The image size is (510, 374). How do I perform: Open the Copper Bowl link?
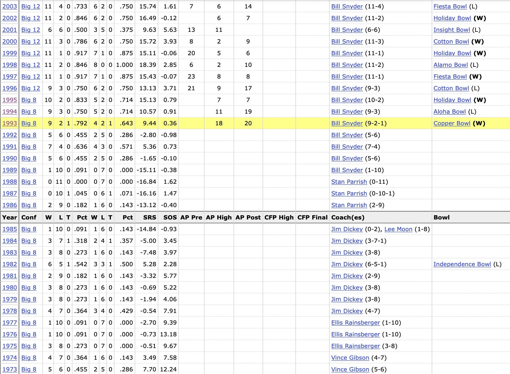coord(452,123)
